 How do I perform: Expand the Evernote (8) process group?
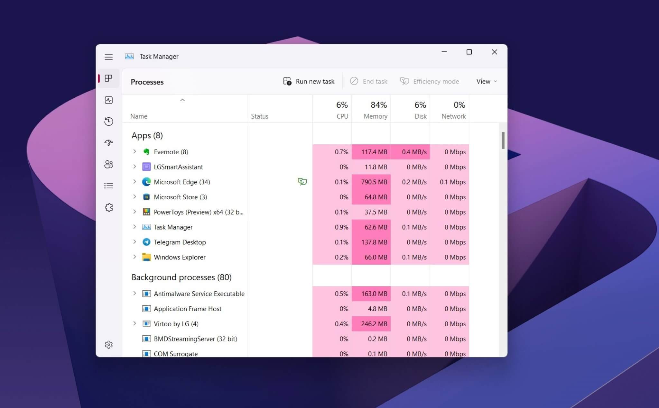(135, 151)
